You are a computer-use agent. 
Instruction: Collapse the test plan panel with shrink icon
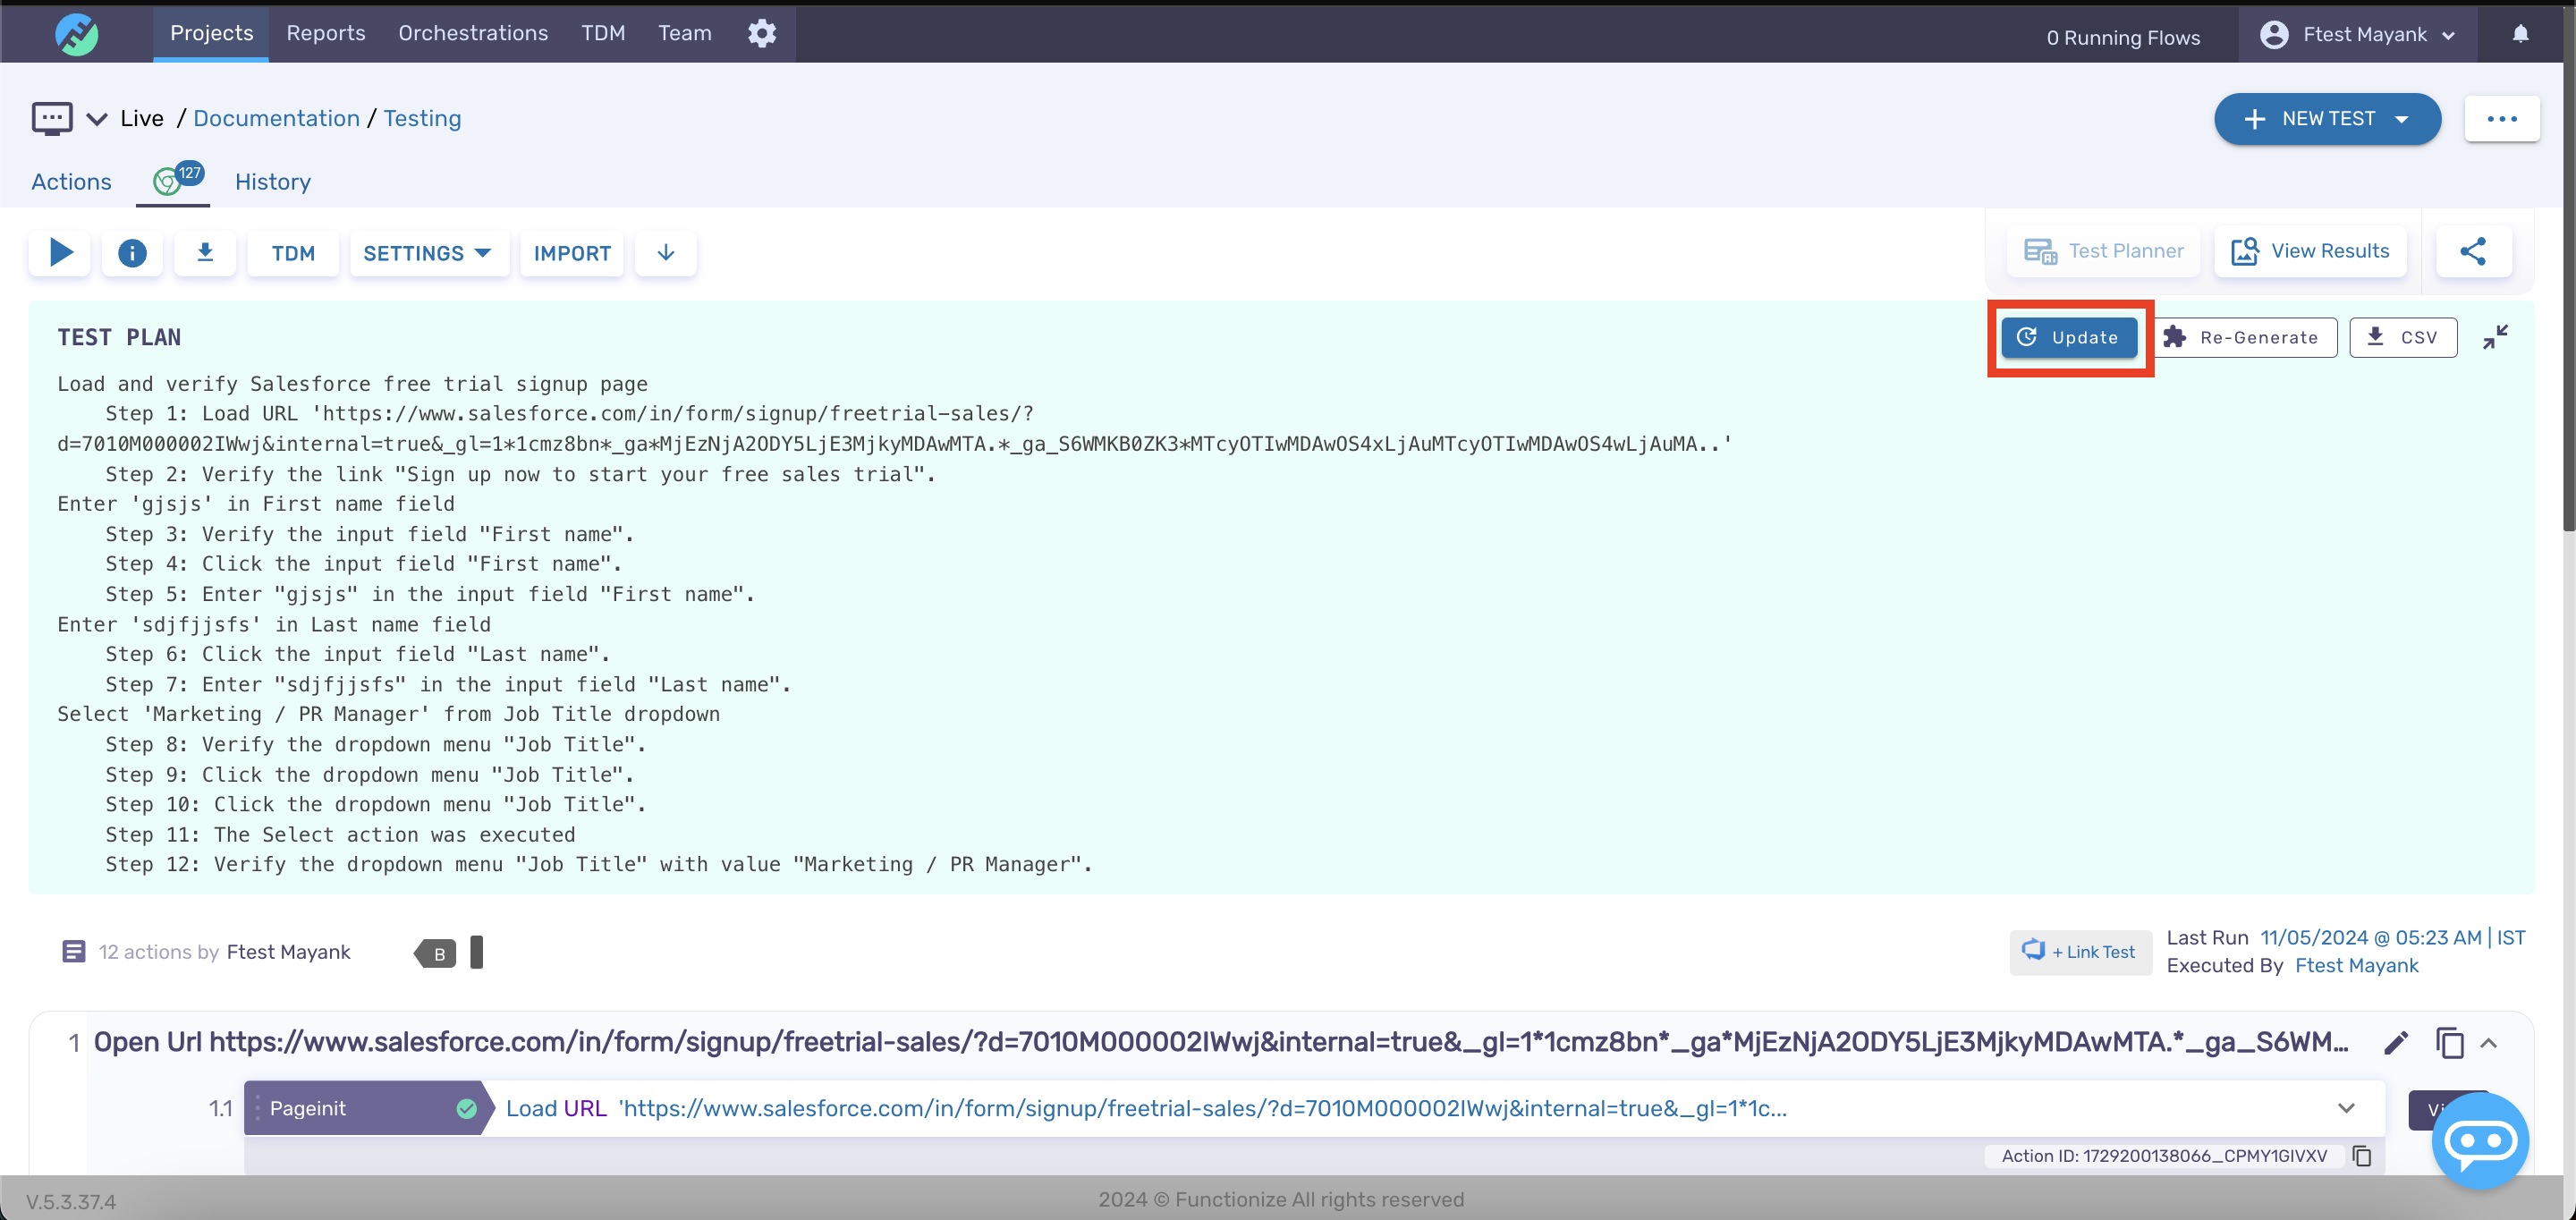coord(2495,337)
